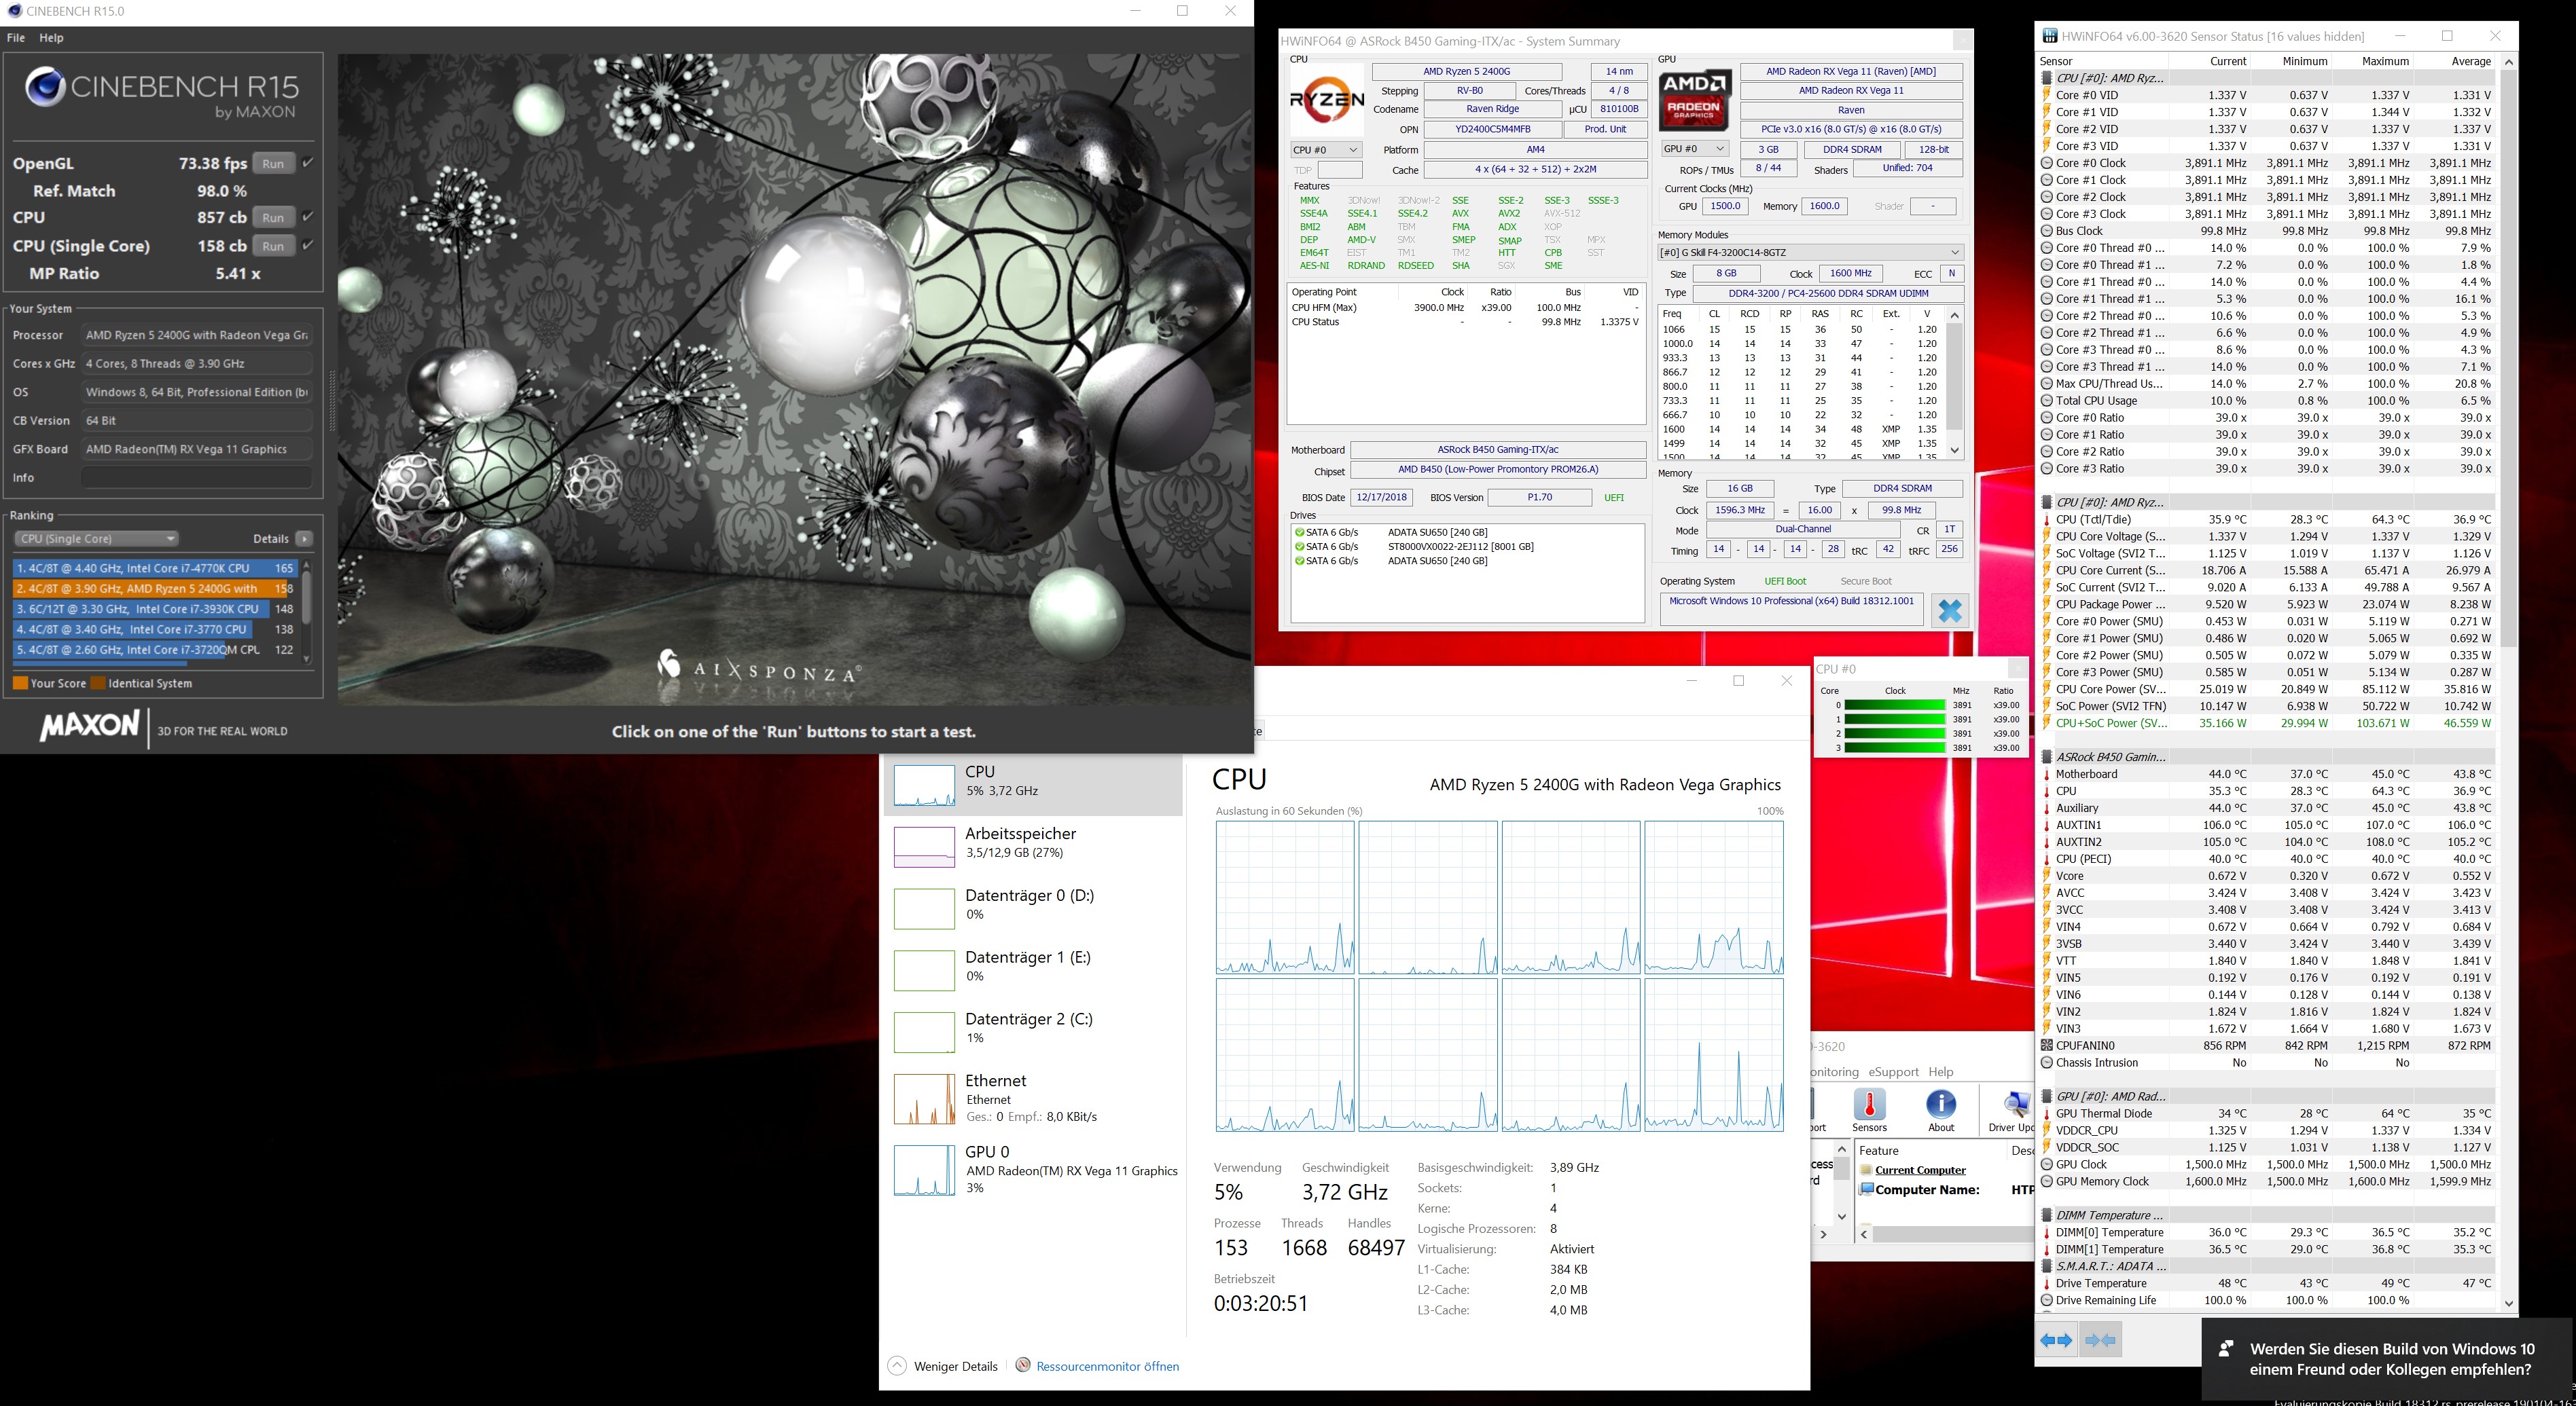Click the Core #0 Clock clock icon

point(2047,163)
